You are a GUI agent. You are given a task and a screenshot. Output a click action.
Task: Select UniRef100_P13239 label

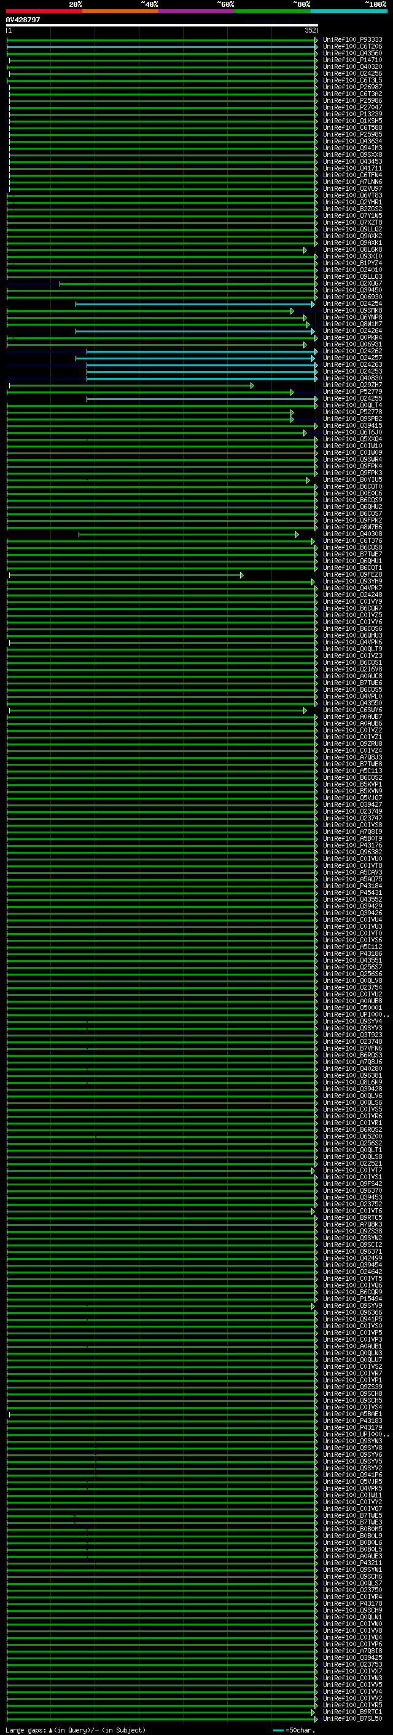pyautogui.click(x=352, y=114)
